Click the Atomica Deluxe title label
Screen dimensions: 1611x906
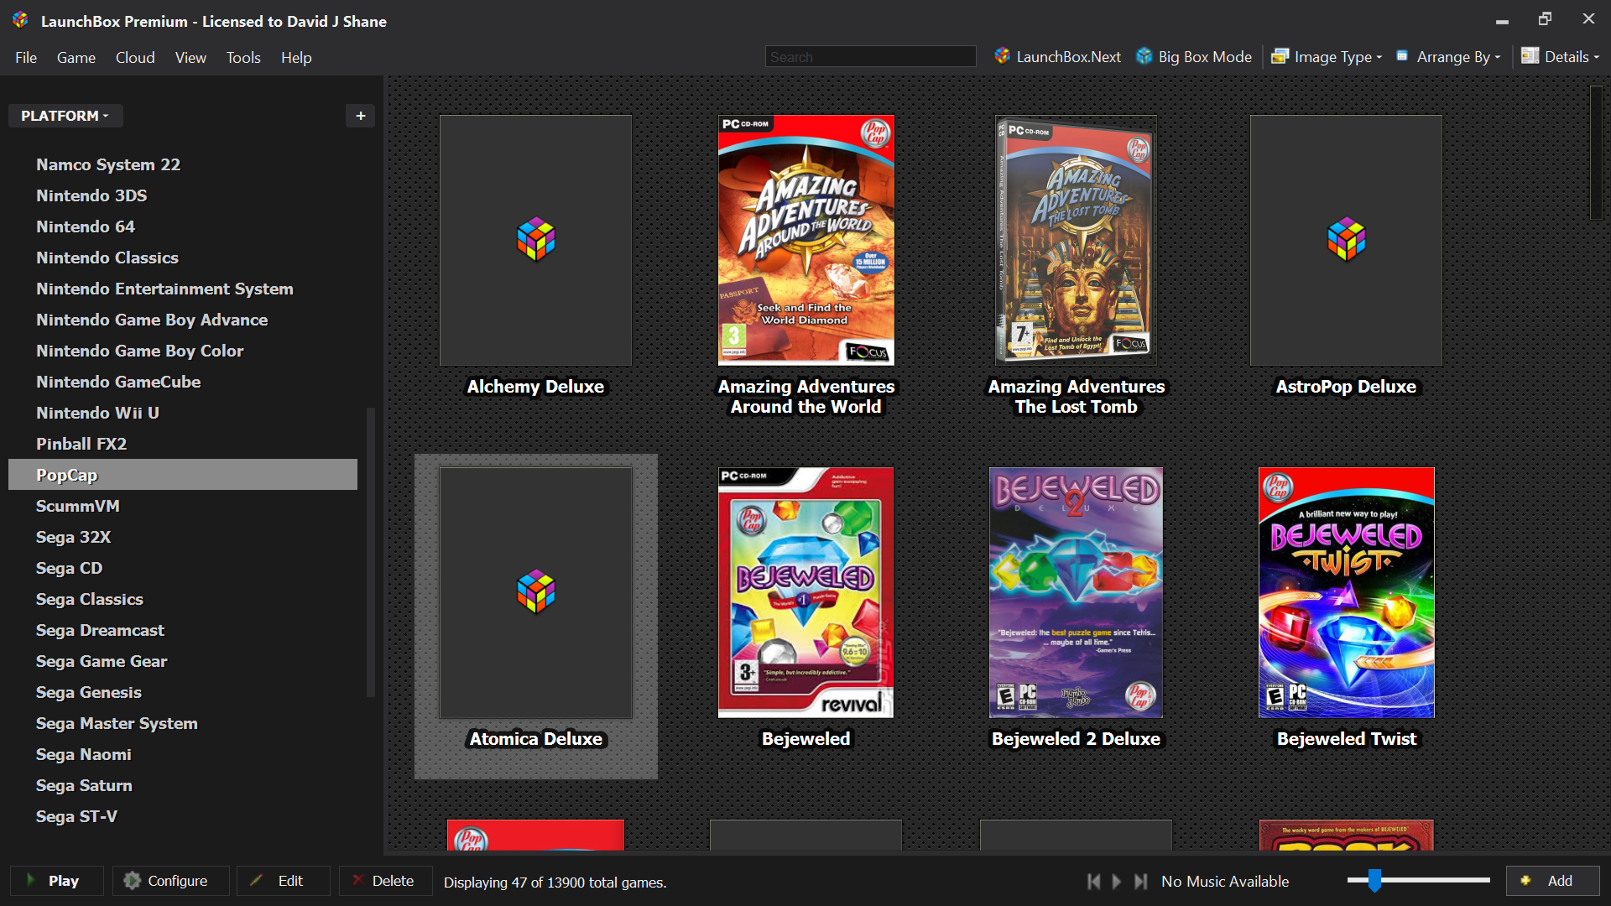[x=536, y=739]
